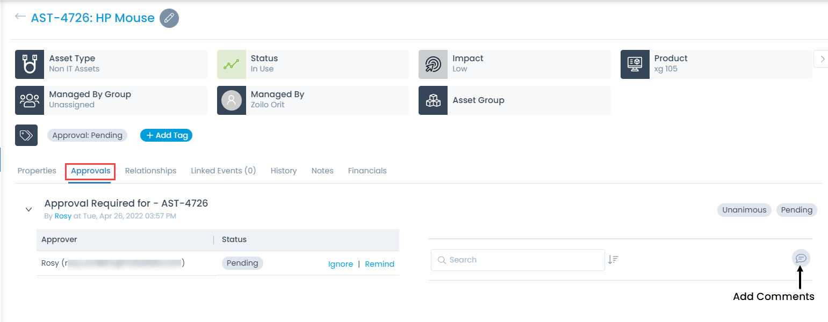828x322 pixels.
Task: Click the back arrow beside AST-4726
Action: pos(20,17)
